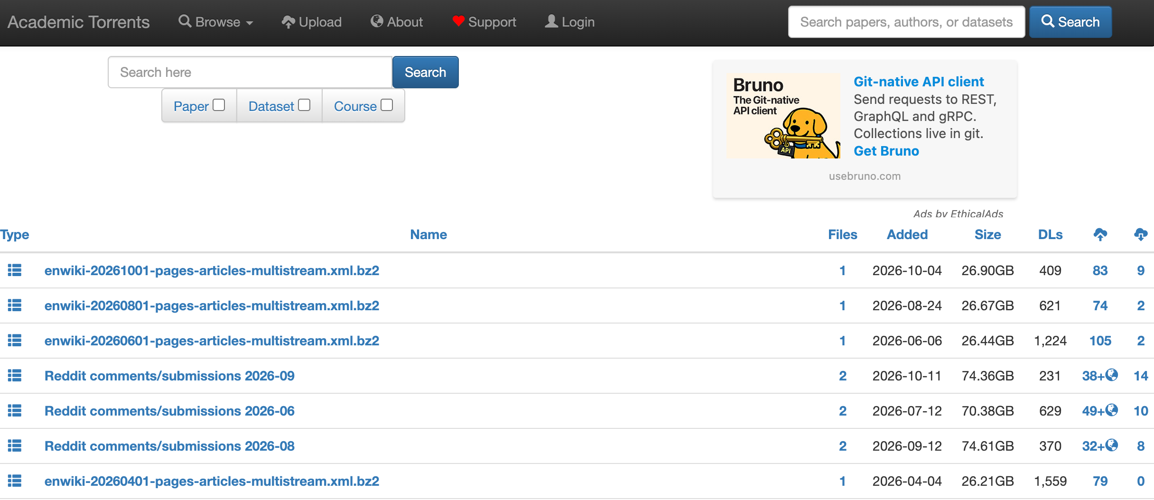The width and height of the screenshot is (1154, 500).
Task: Open the Support page
Action: tap(484, 22)
